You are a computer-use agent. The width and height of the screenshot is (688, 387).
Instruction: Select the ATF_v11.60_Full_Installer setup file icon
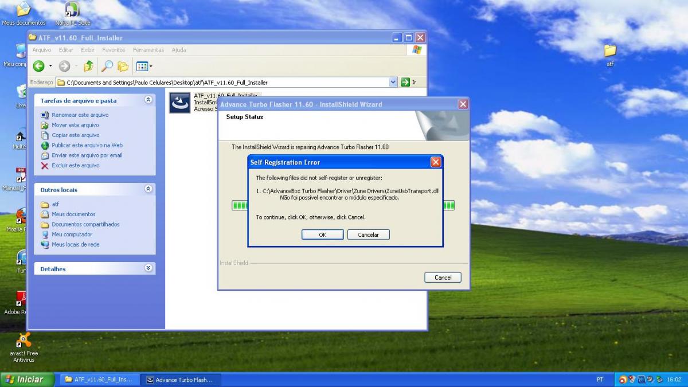coord(179,103)
